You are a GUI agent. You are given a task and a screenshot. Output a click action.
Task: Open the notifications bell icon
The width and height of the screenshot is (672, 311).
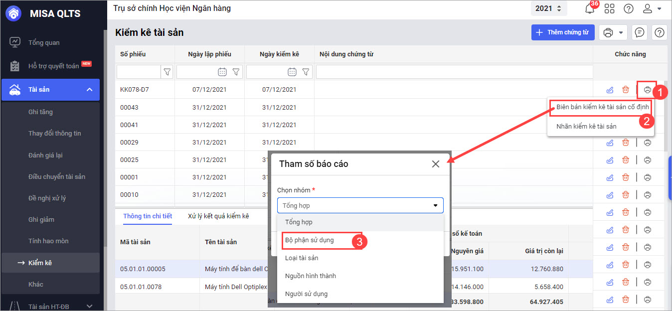[x=589, y=8]
